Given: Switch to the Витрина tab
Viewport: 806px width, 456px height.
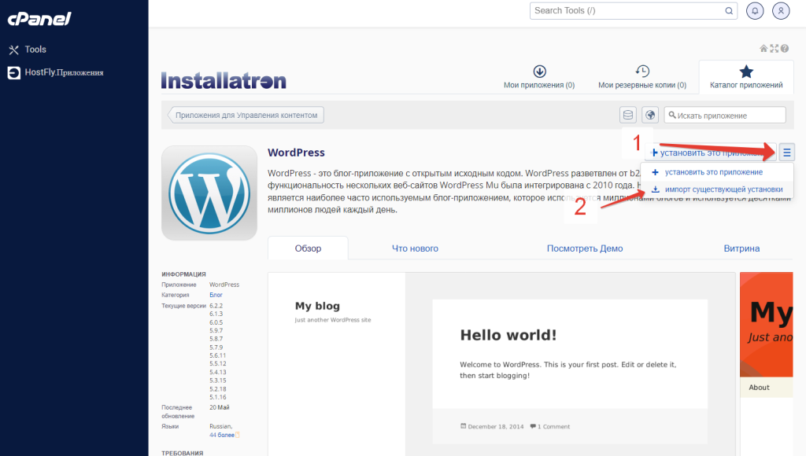Looking at the screenshot, I should tap(741, 248).
